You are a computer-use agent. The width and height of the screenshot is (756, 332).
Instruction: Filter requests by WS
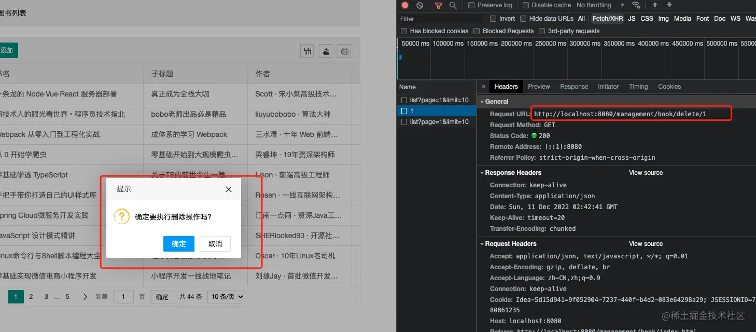tap(735, 19)
